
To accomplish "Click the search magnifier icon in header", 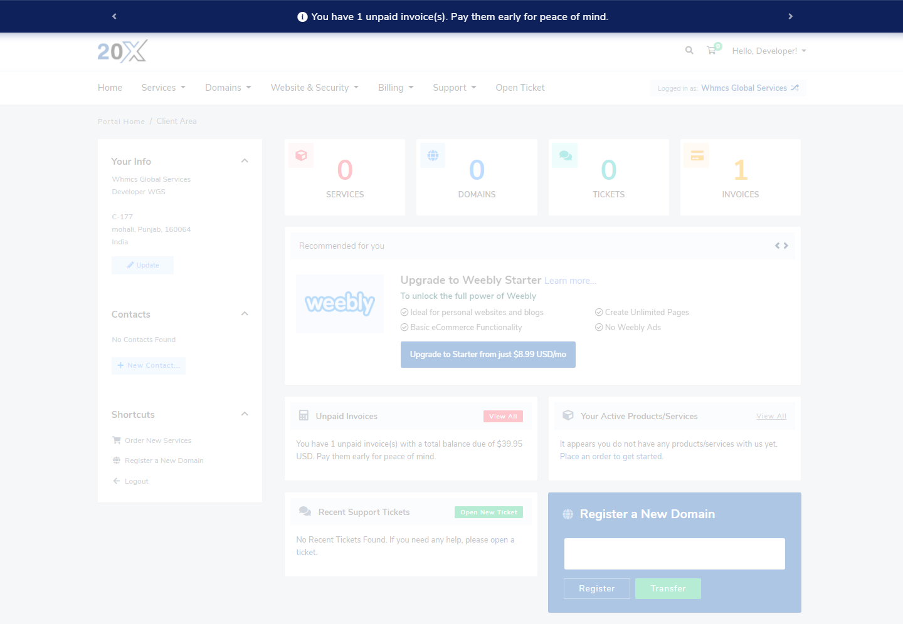I will [x=689, y=51].
